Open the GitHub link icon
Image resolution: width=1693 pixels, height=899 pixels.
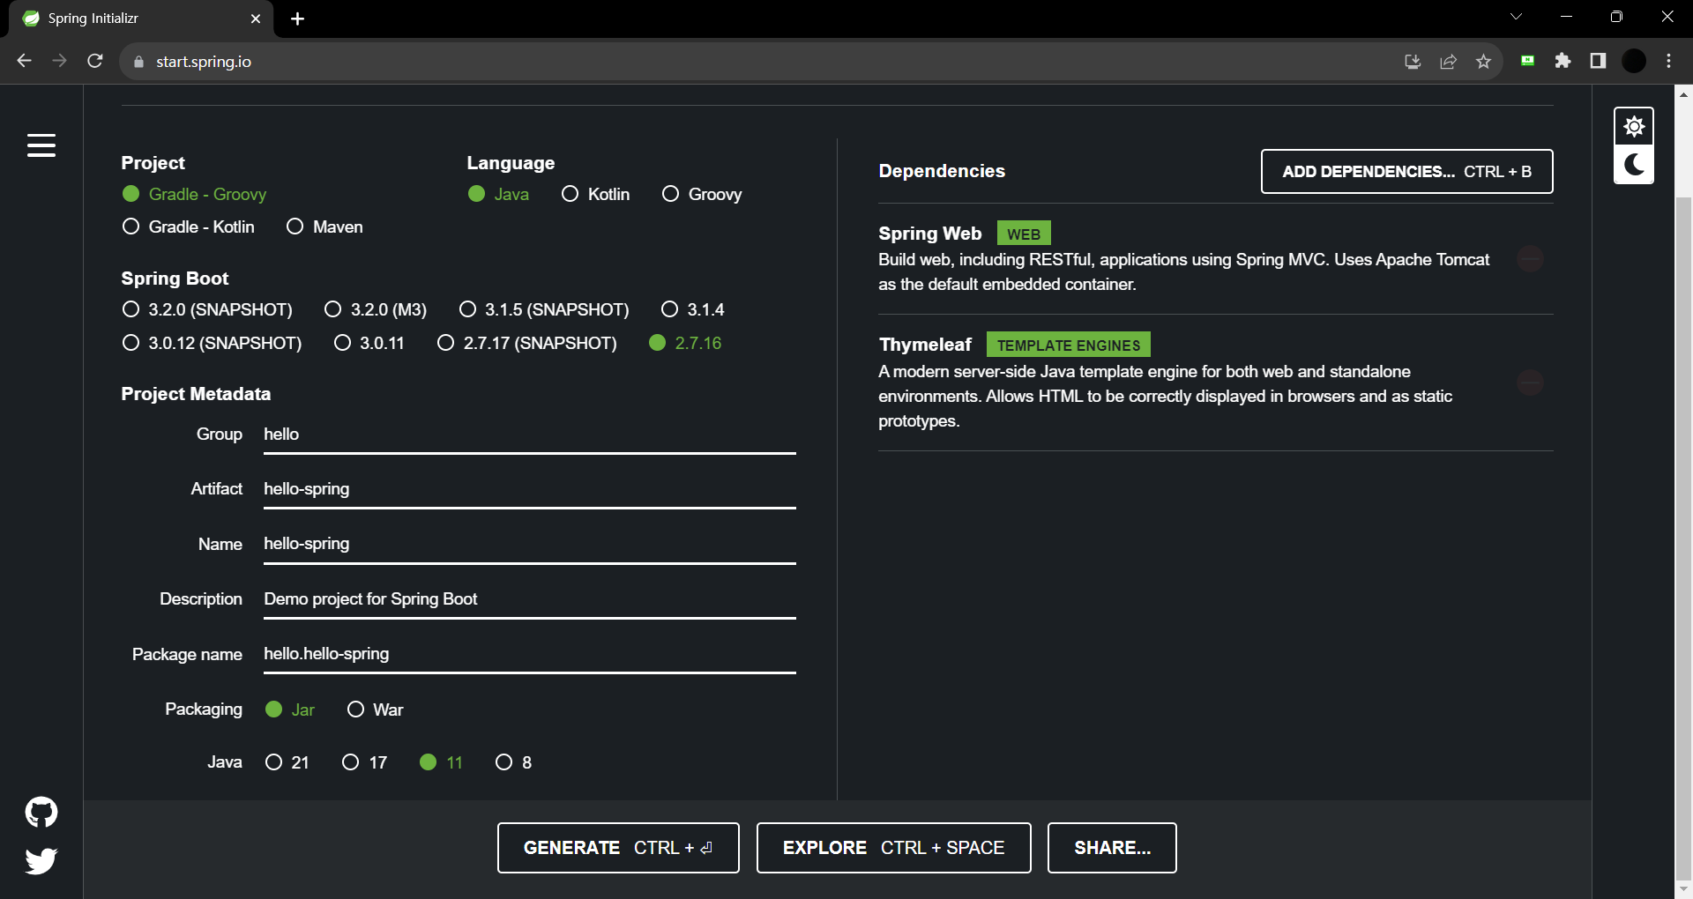[x=41, y=812]
